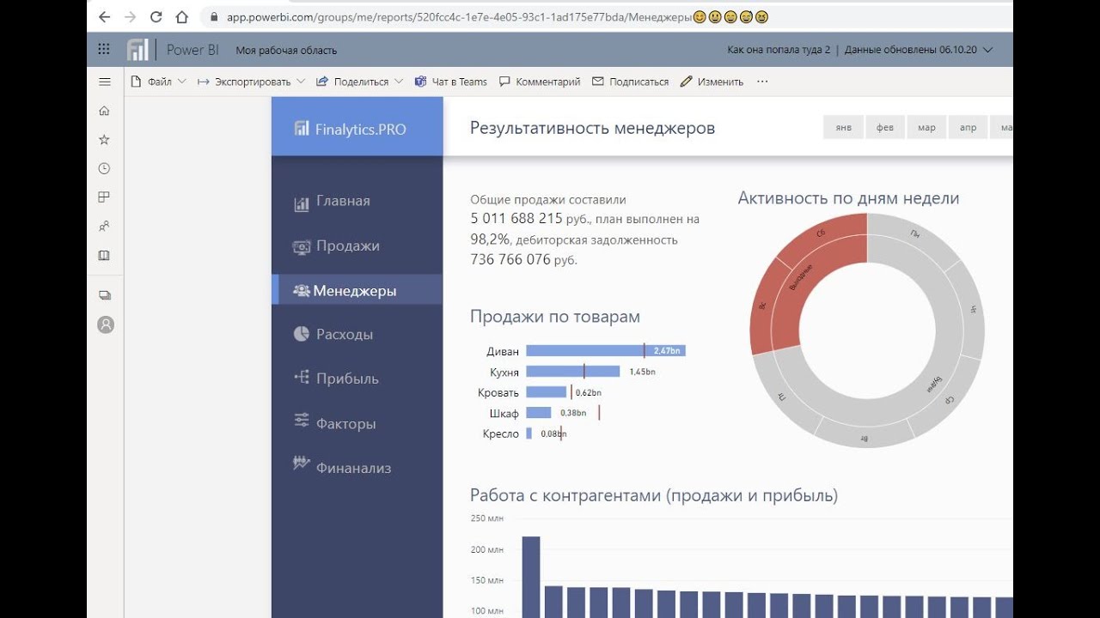The width and height of the screenshot is (1100, 618).
Task: Click Изменить to edit report
Action: 712,82
